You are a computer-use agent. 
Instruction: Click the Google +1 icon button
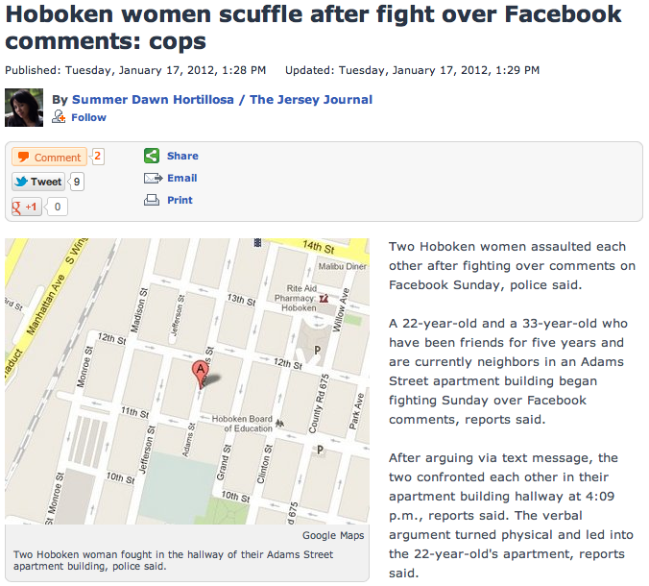[x=27, y=207]
